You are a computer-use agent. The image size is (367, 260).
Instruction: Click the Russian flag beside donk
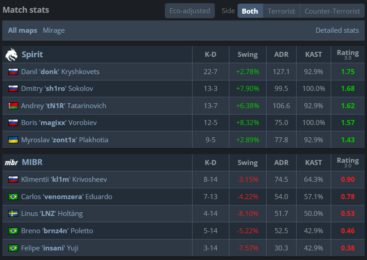point(13,72)
